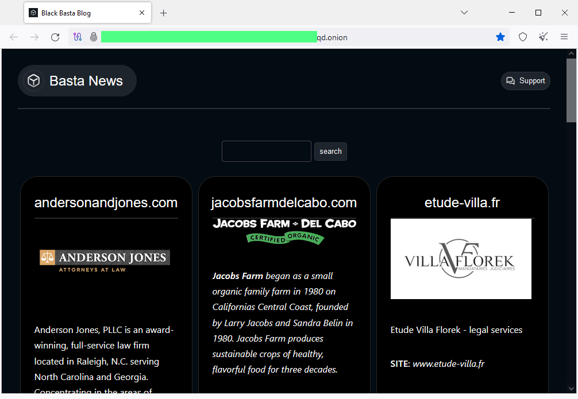Minimize the browser window
Screen dimensions: 578x399
(x=512, y=13)
